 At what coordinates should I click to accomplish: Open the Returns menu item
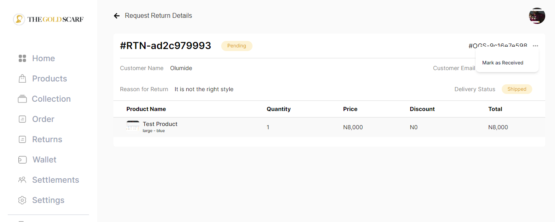(47, 139)
